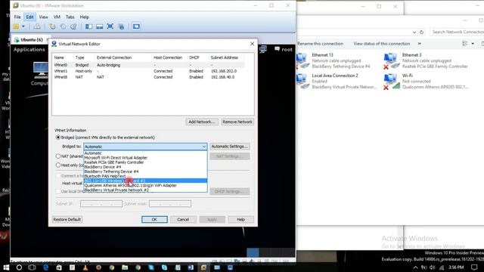Viewport: 484px width, 272px height.
Task: Click Rename this connection command
Action: point(320,44)
